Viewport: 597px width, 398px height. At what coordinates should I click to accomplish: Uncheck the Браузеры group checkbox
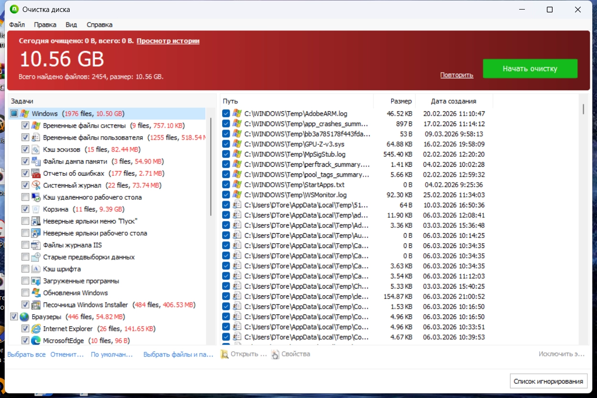click(14, 317)
